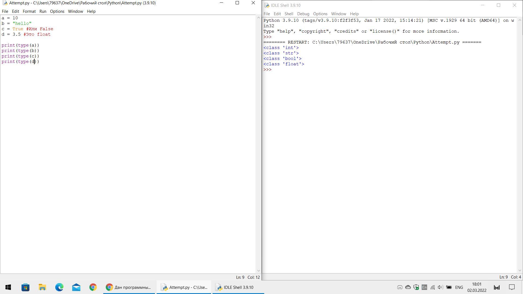Open Microsoft Store from taskbar
Image resolution: width=523 pixels, height=294 pixels.
25,287
